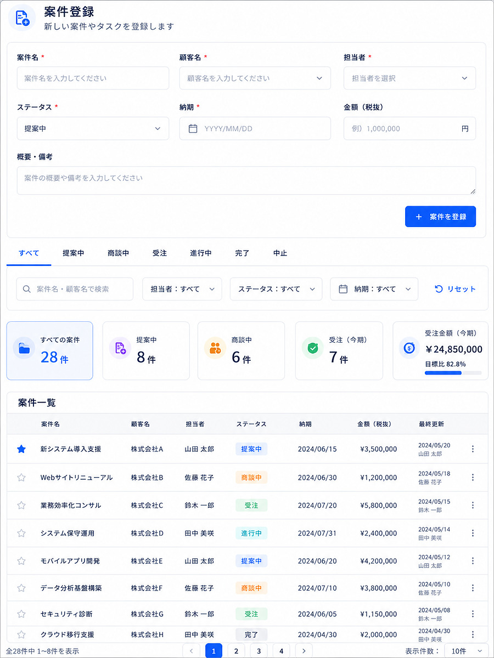
Task: Focus the 金額（税抜） input field
Action: [409, 128]
